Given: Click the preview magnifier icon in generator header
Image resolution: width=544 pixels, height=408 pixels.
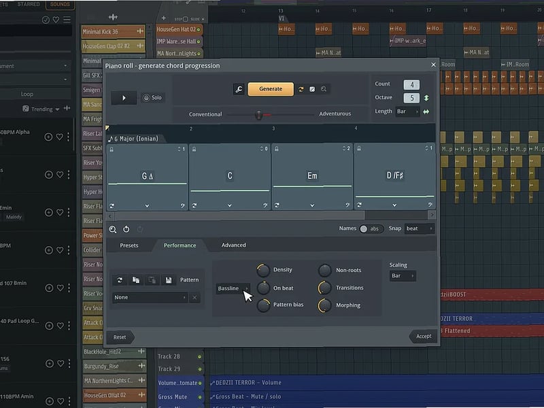Looking at the screenshot, I should pos(324,88).
